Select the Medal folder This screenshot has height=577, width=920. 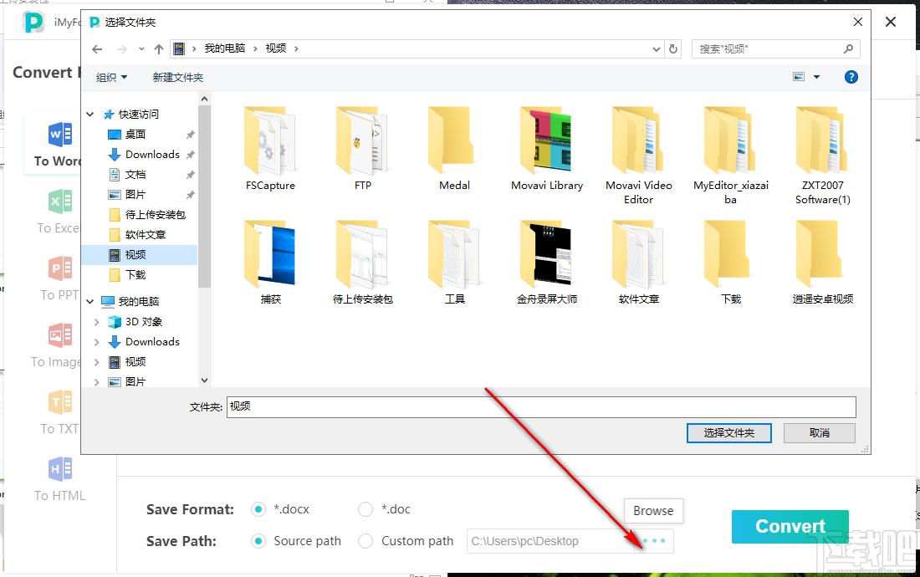click(454, 150)
